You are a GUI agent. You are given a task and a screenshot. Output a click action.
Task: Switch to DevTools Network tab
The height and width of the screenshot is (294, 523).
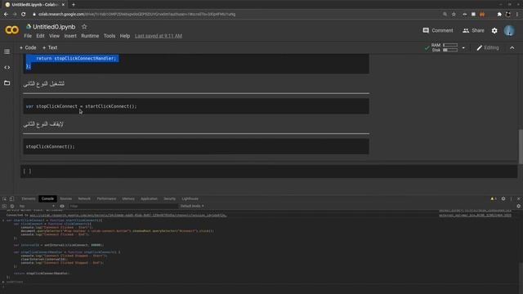tap(84, 198)
